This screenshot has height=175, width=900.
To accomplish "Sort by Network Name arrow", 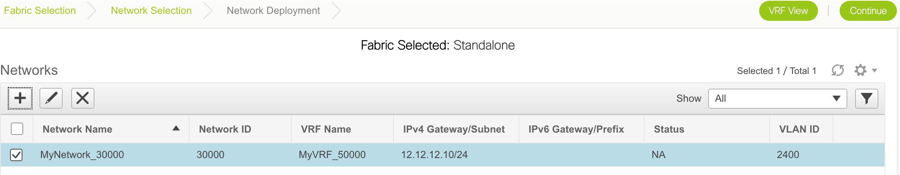I will [x=176, y=128].
